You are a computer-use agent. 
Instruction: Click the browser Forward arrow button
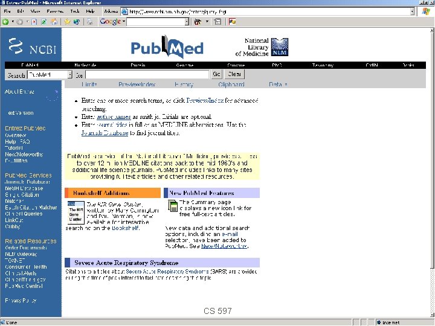pyautogui.click(x=19, y=22)
